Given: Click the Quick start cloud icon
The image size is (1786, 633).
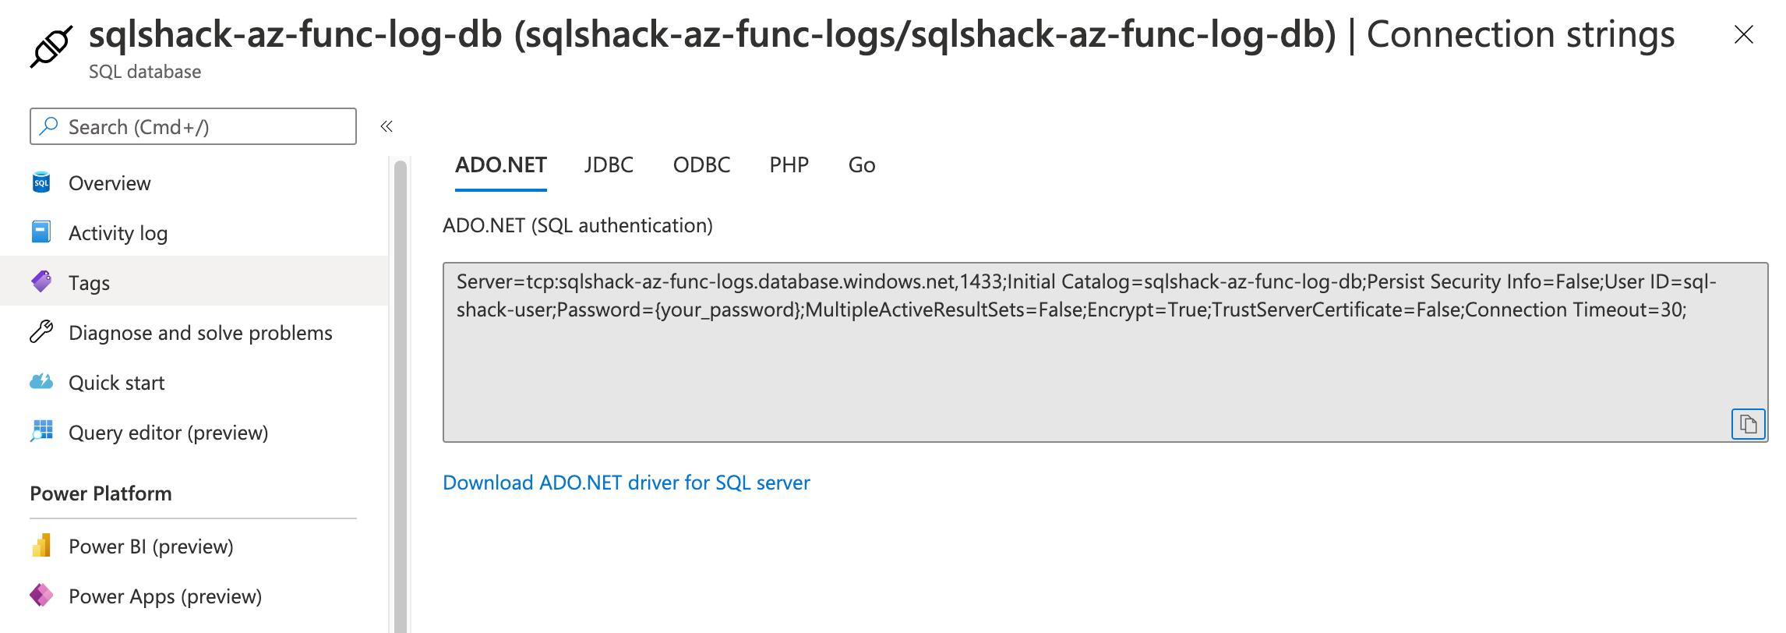Looking at the screenshot, I should coord(41,382).
